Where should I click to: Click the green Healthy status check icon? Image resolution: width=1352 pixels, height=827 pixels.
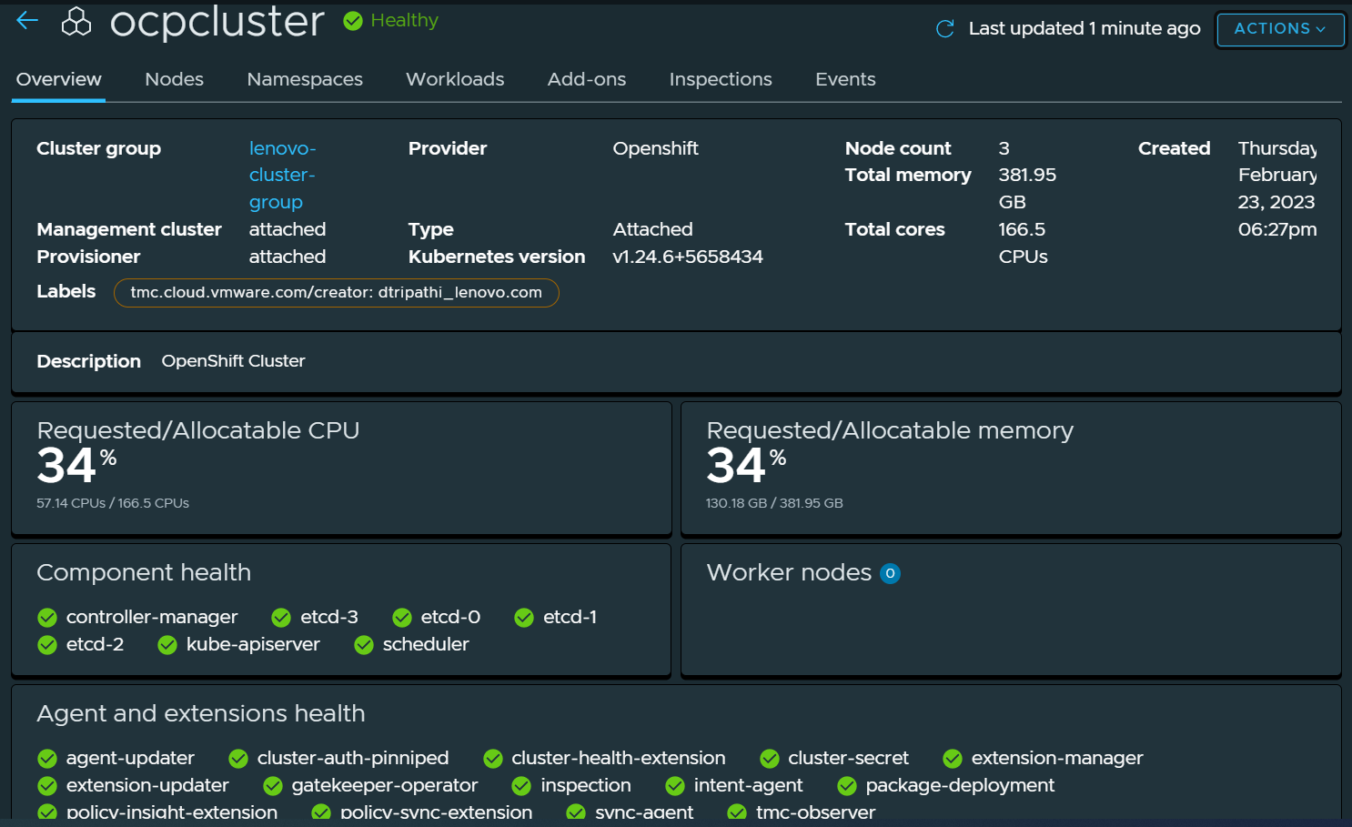tap(353, 21)
